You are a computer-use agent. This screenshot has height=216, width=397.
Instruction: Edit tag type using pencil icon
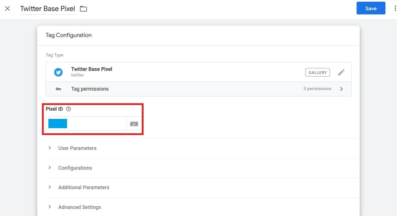(341, 72)
